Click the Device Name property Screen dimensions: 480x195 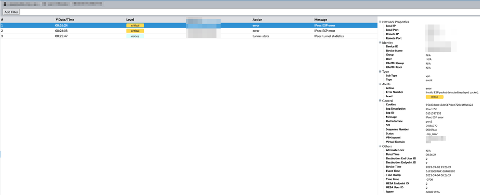coord(393,51)
